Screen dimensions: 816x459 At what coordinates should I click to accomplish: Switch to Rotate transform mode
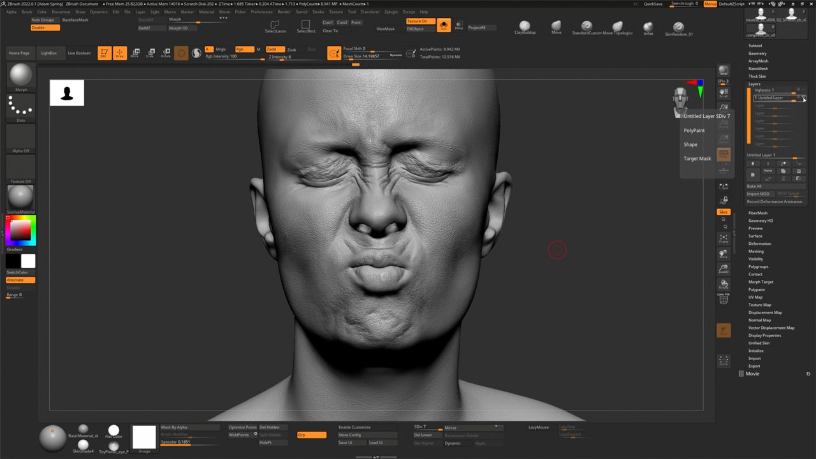coord(166,53)
